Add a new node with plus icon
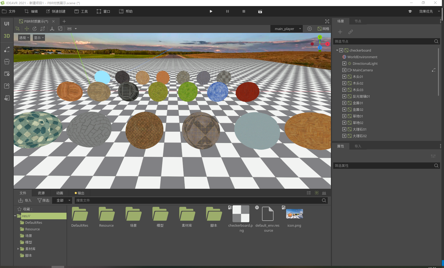 (340, 32)
